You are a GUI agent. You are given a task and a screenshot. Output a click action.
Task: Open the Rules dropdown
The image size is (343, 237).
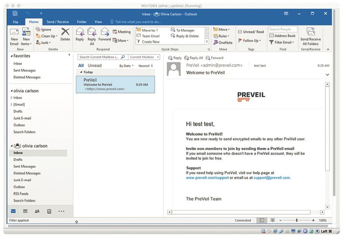coord(221,36)
